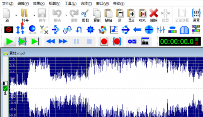Click the Y-X crossfade effect icon
Image resolution: width=203 pixels, height=117 pixels.
(44, 30)
